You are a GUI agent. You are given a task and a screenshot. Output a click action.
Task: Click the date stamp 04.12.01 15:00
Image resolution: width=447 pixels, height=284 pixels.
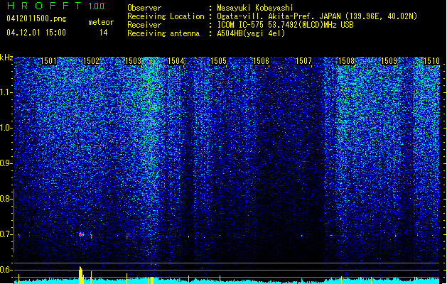[36, 33]
